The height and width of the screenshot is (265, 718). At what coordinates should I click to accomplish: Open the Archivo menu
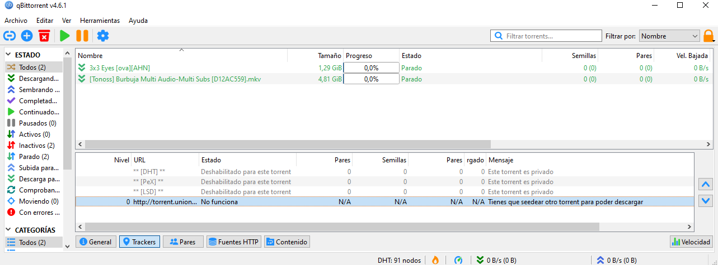[16, 21]
